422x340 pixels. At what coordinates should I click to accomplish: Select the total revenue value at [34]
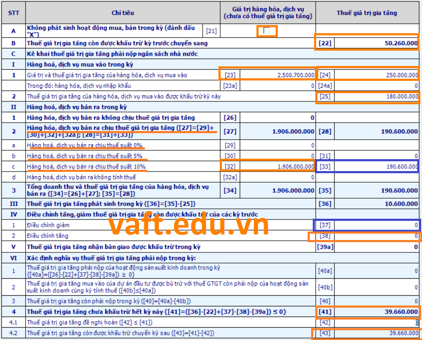click(x=293, y=191)
